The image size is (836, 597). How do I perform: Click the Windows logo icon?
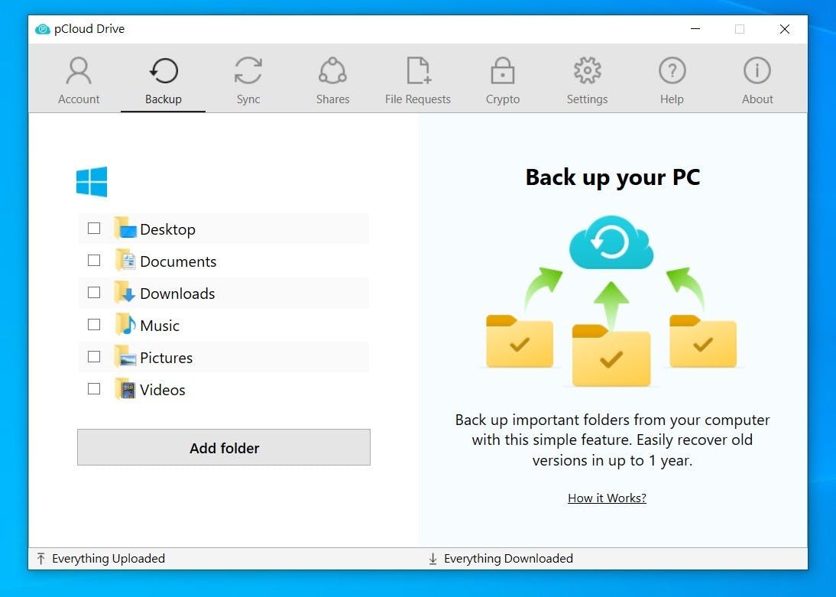coord(92,181)
